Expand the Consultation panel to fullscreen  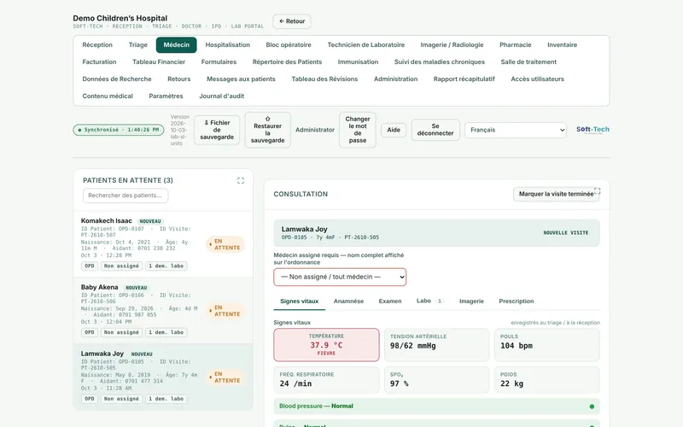pyautogui.click(x=597, y=190)
